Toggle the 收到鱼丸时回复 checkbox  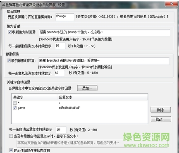10,32
